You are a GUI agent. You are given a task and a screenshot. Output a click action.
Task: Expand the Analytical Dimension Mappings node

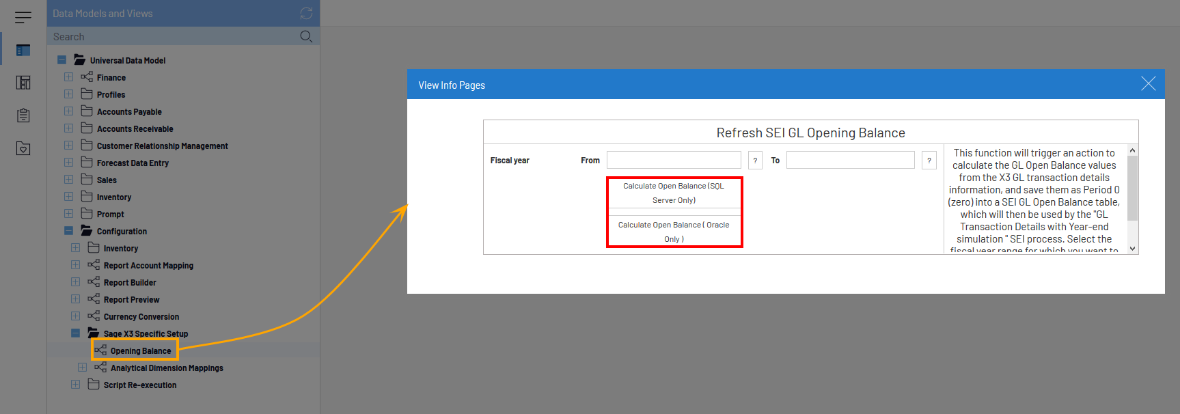(82, 368)
